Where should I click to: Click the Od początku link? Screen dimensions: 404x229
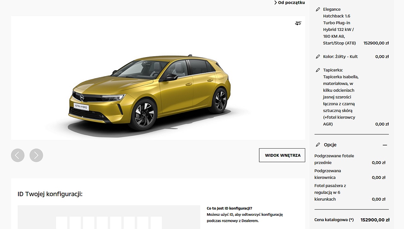[289, 3]
